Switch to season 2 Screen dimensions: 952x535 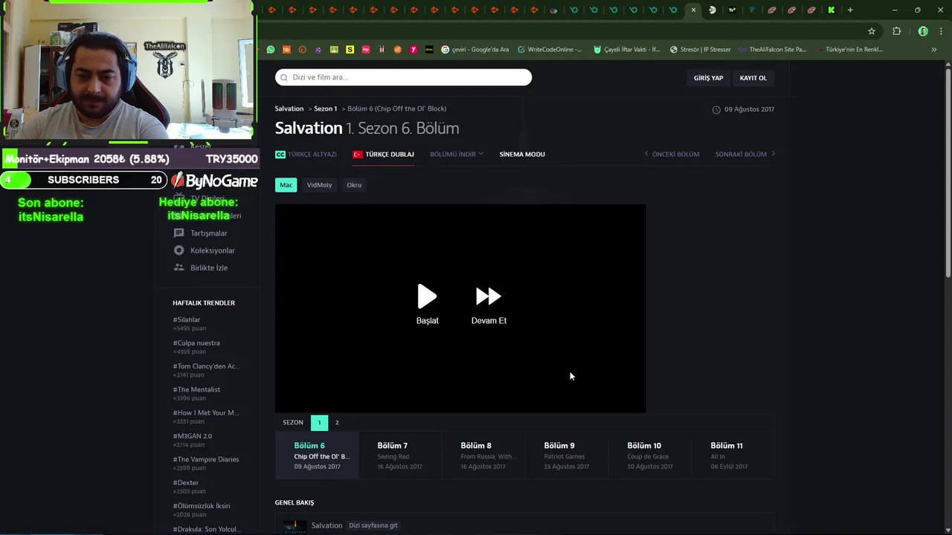(336, 422)
